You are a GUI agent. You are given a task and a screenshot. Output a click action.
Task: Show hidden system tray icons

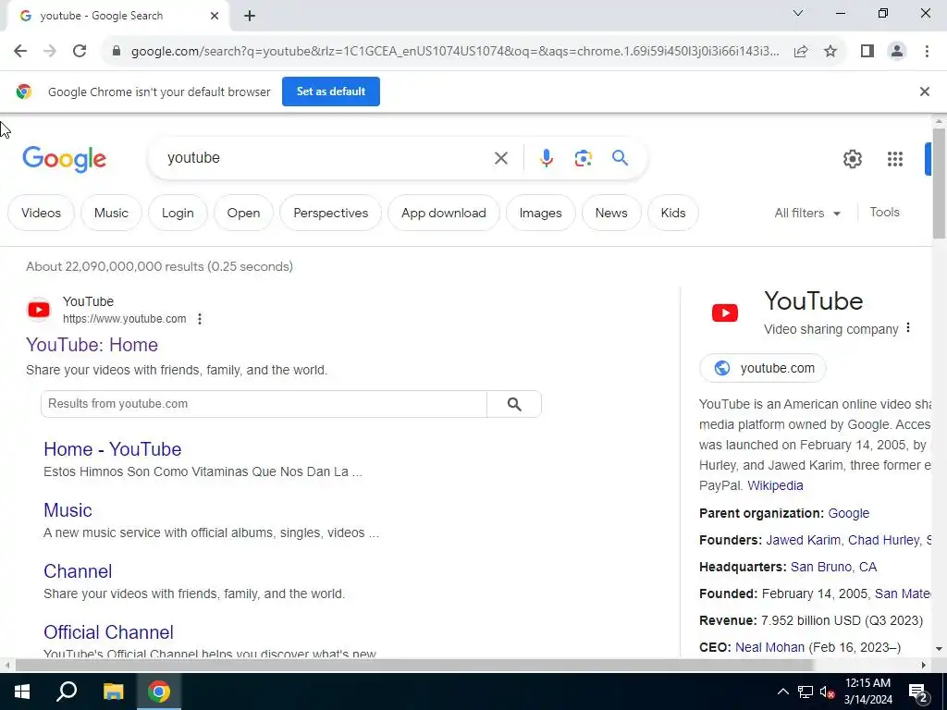coord(782,692)
